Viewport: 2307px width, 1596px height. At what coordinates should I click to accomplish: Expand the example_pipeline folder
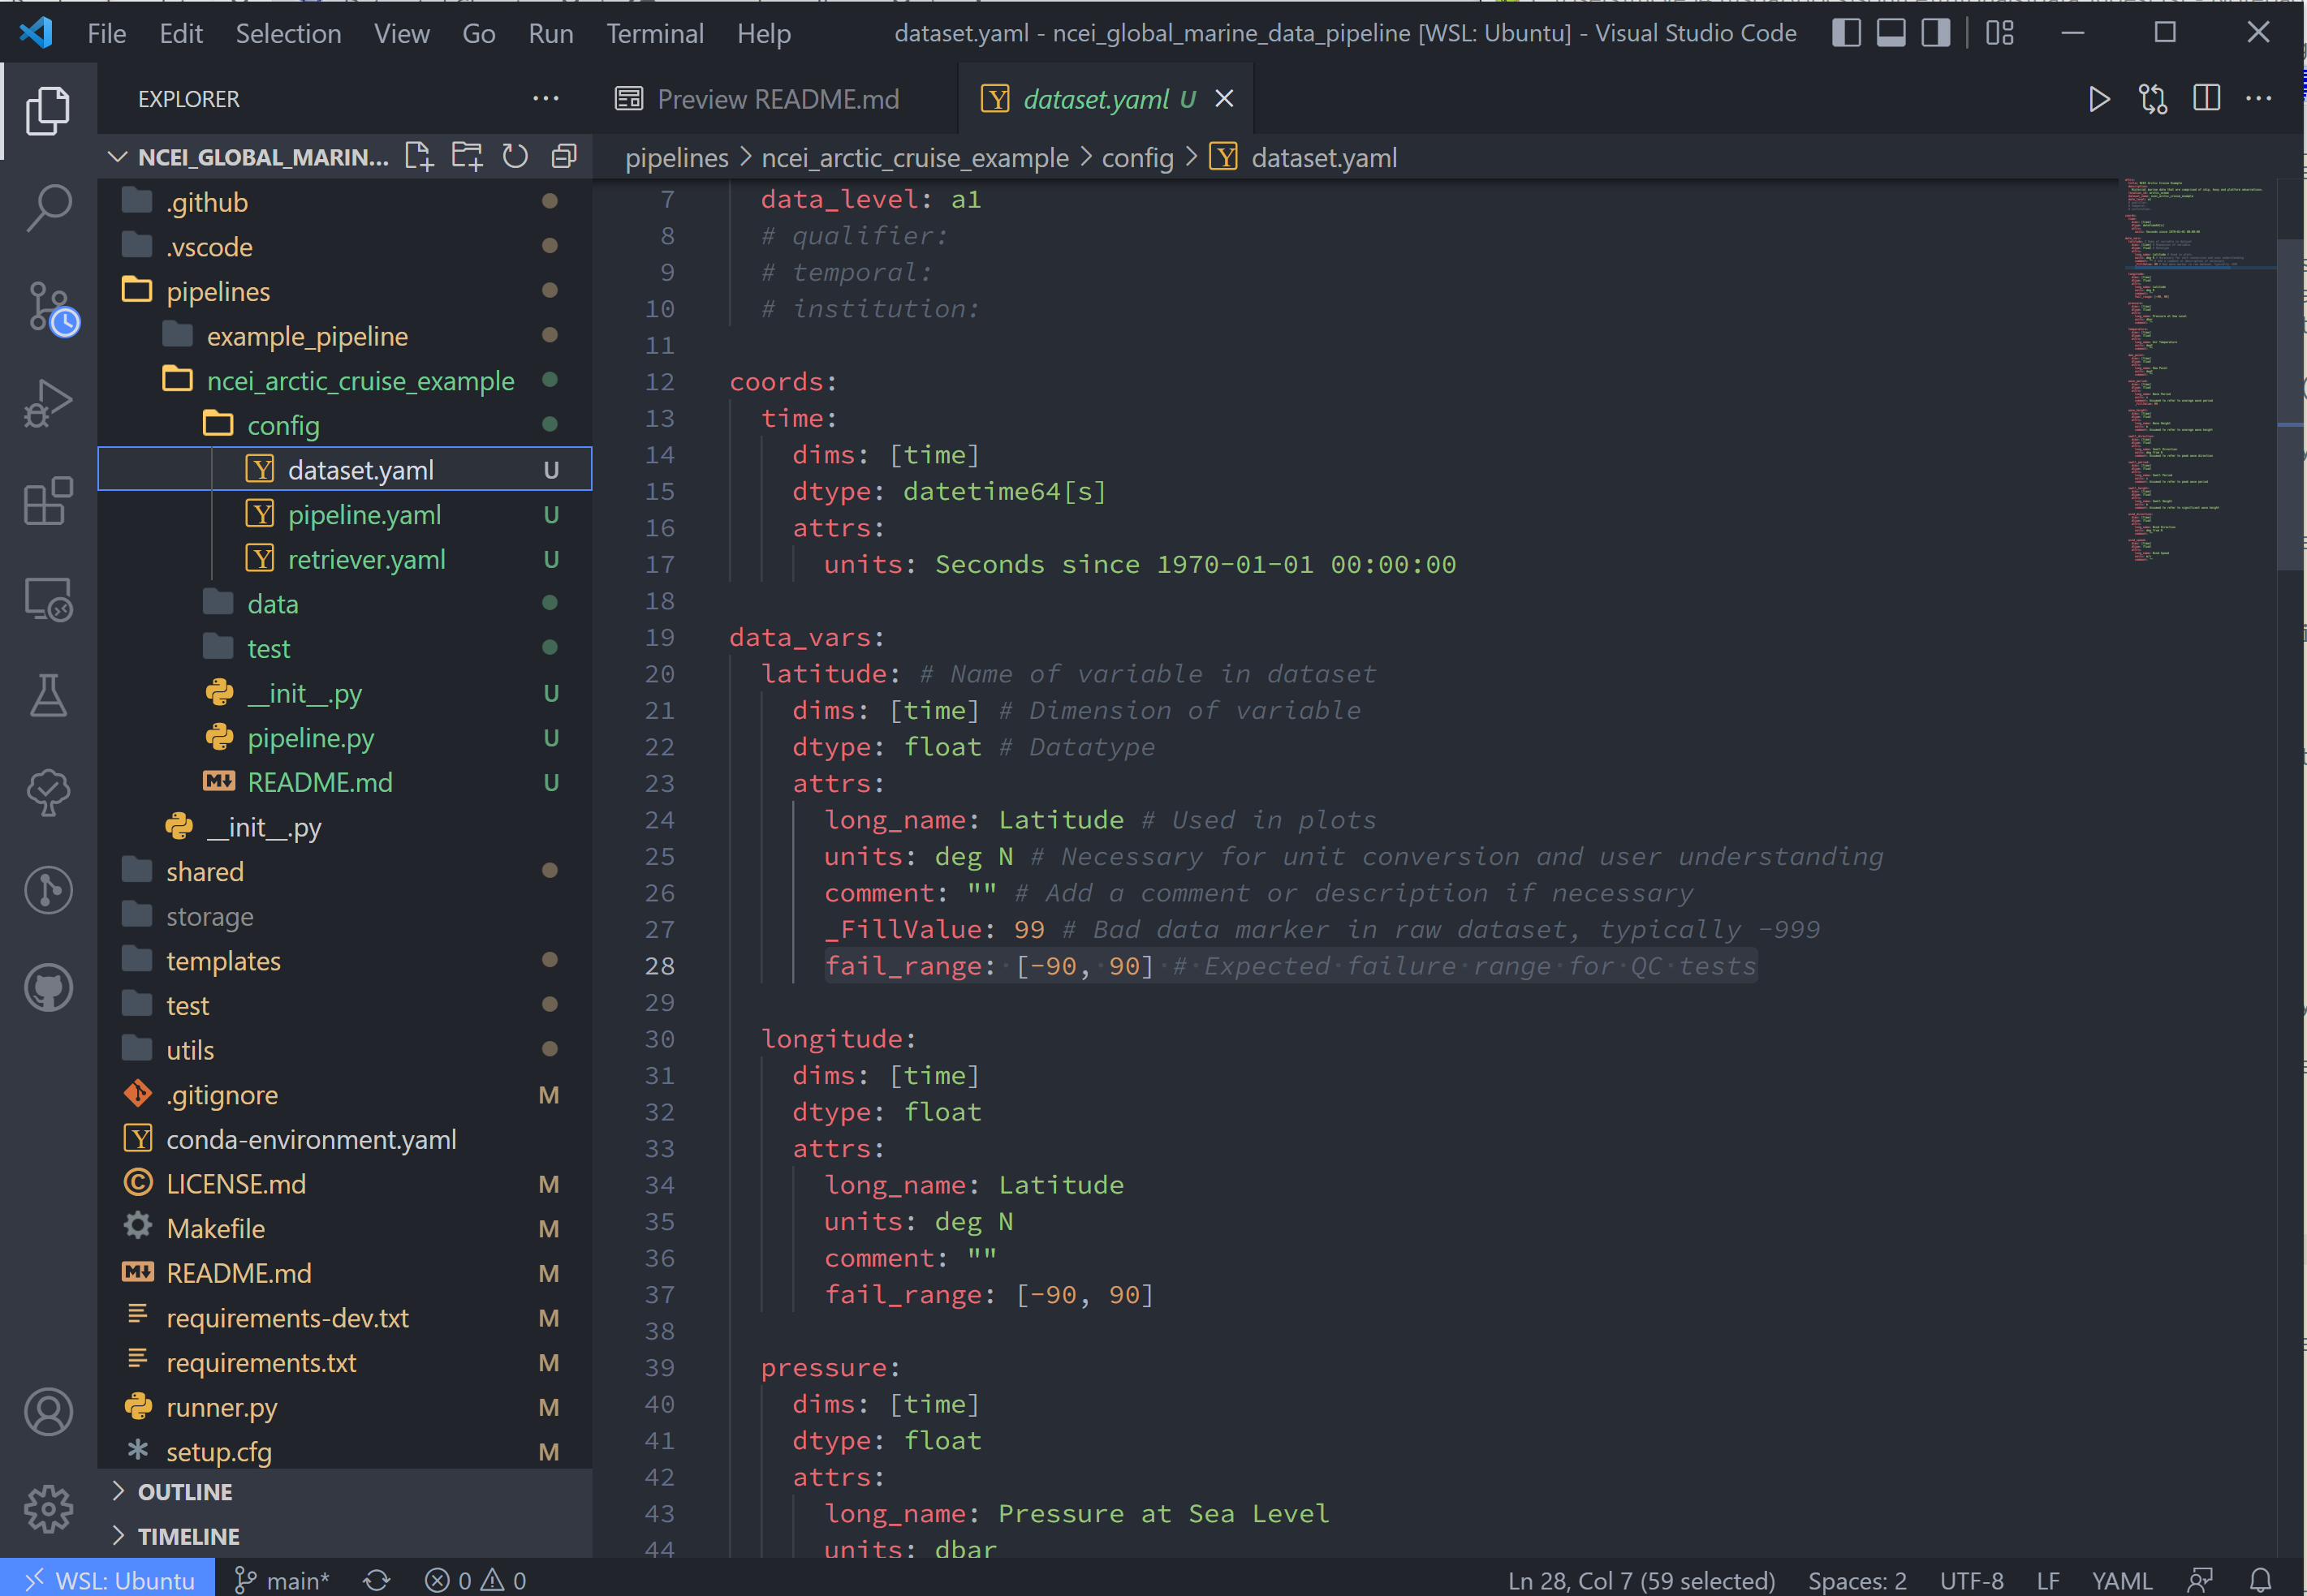[x=345, y=336]
